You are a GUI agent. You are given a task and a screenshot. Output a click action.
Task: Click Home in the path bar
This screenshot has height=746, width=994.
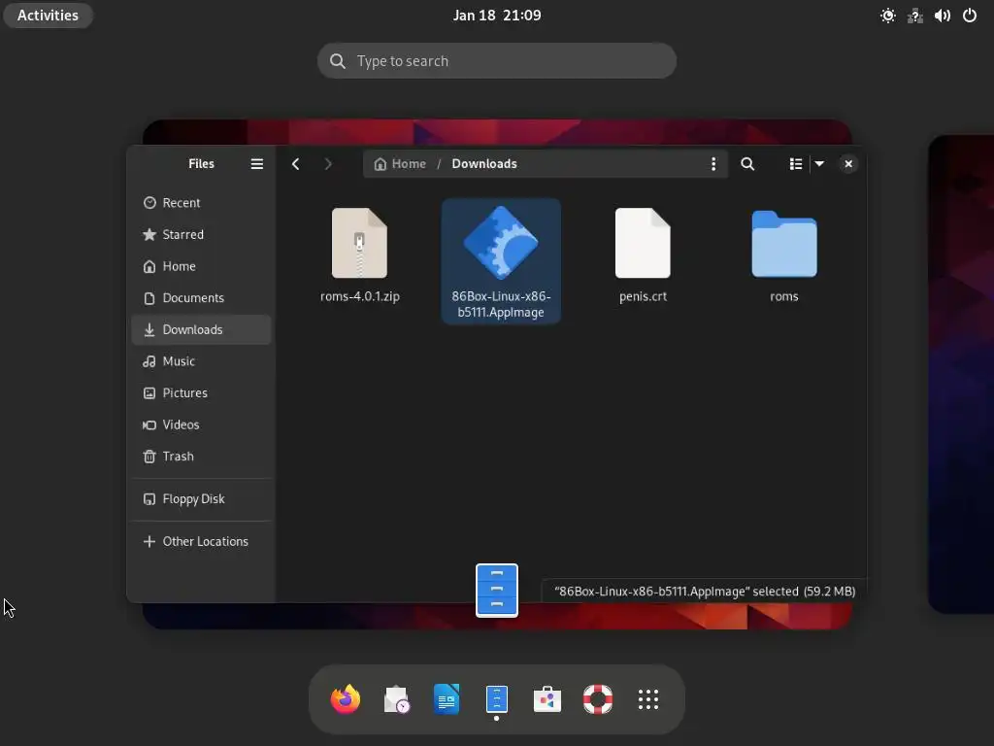pos(400,163)
